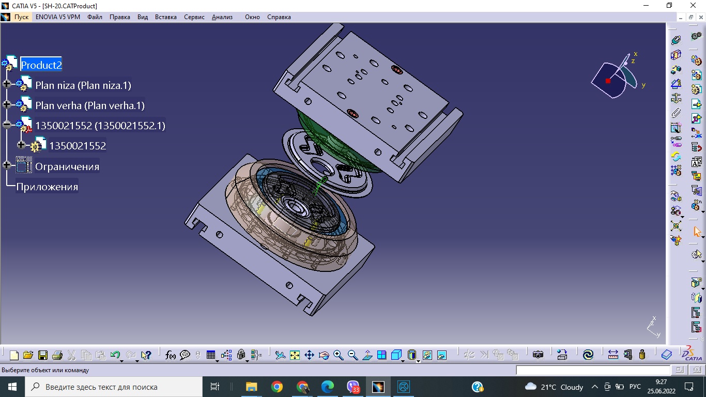Click the Fix Component anchor icon
The image size is (706, 397).
click(676, 98)
